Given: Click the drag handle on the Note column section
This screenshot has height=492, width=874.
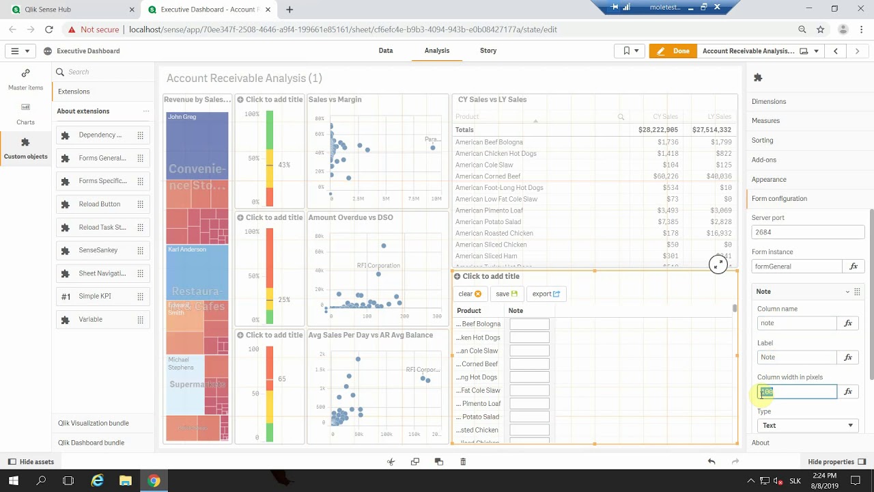Looking at the screenshot, I should pos(857,292).
